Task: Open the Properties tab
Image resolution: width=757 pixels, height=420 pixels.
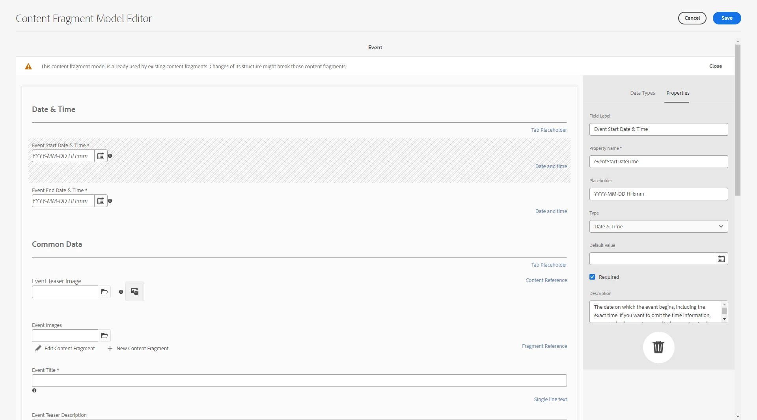Action: (x=677, y=93)
